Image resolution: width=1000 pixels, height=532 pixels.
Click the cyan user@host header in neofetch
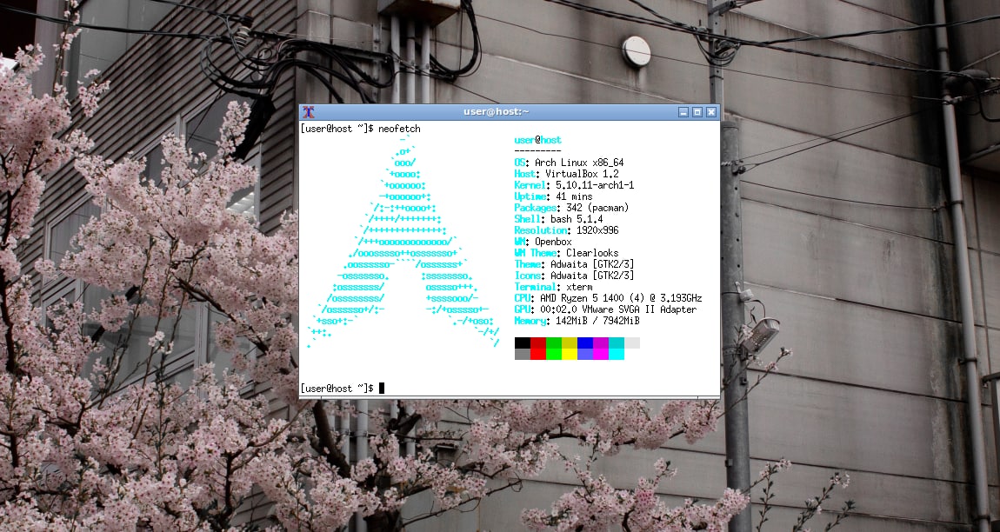pos(537,140)
